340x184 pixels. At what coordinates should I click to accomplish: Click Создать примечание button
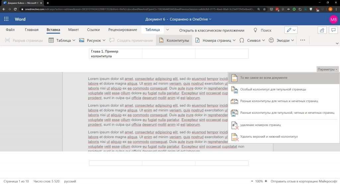tap(131, 40)
